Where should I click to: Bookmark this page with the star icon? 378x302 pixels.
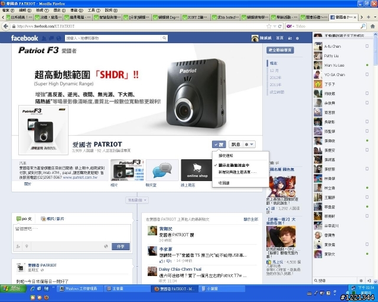point(269,27)
